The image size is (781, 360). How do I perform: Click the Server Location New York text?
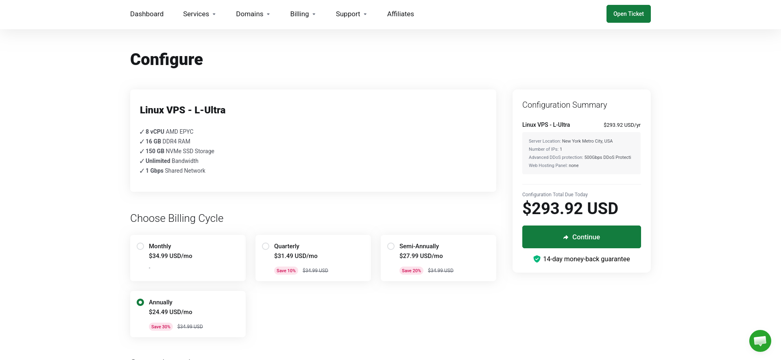click(x=571, y=141)
